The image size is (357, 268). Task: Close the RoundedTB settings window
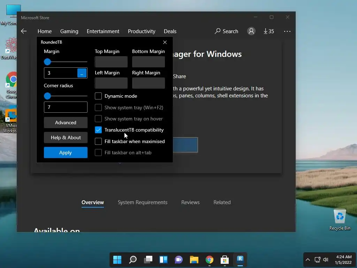coord(165,42)
